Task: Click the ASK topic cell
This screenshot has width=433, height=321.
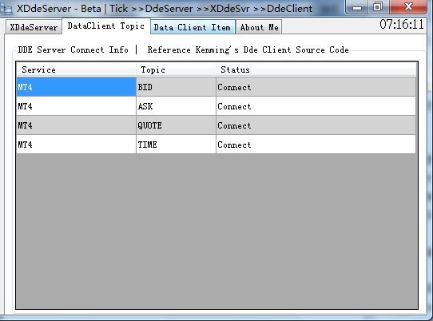Action: pyautogui.click(x=176, y=106)
